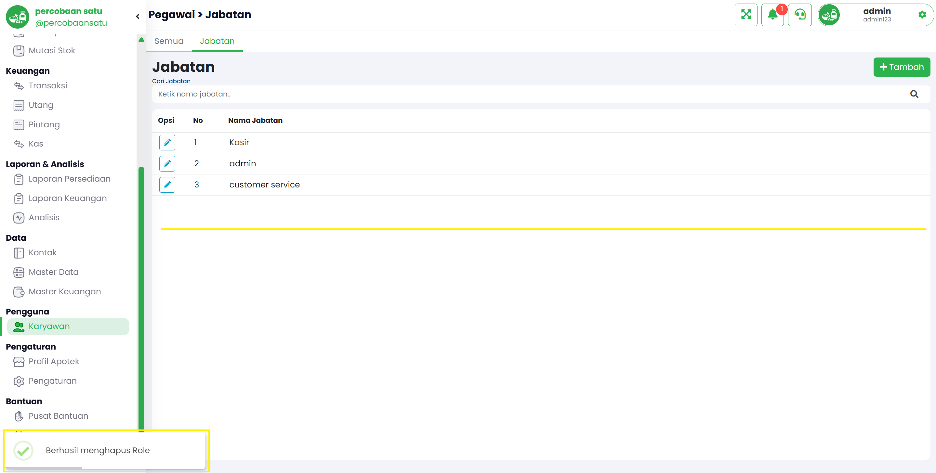Click the admin profile avatar

click(829, 15)
